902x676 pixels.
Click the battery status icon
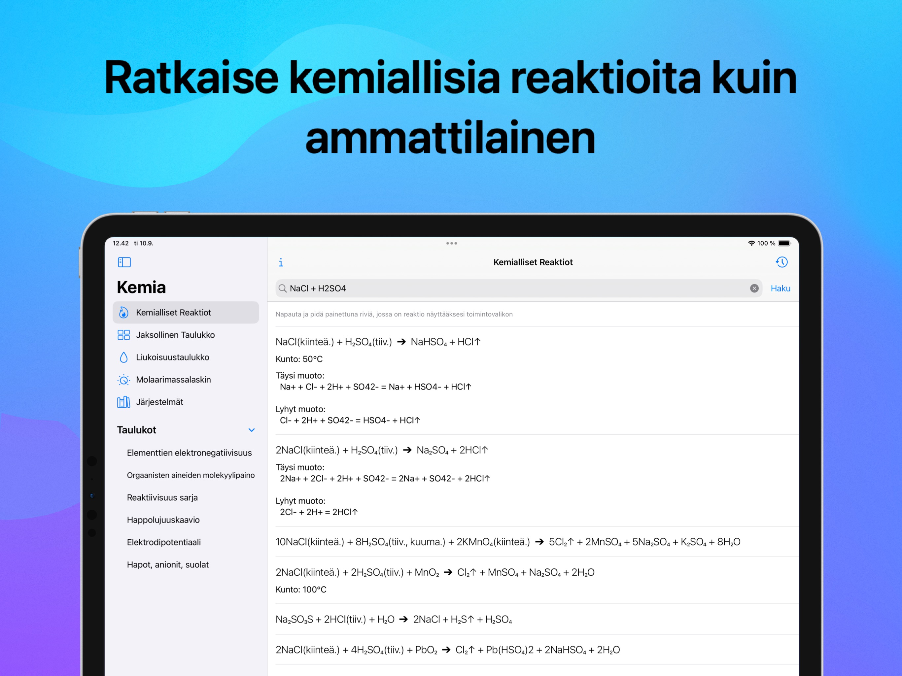pyautogui.click(x=784, y=243)
